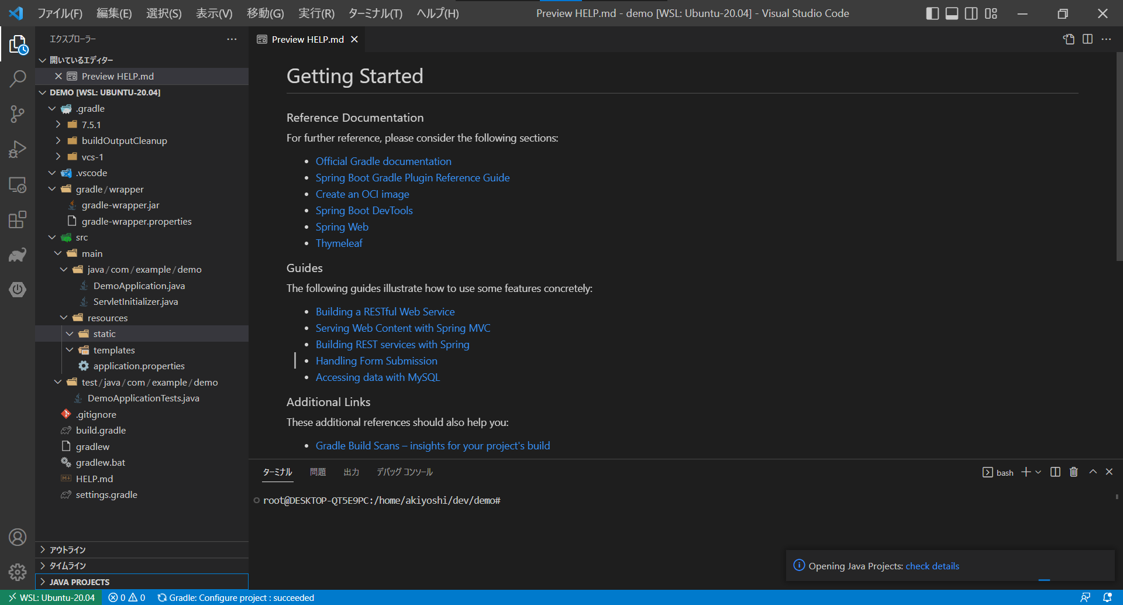Open the Help (ヘルプ) menu

pyautogui.click(x=438, y=13)
